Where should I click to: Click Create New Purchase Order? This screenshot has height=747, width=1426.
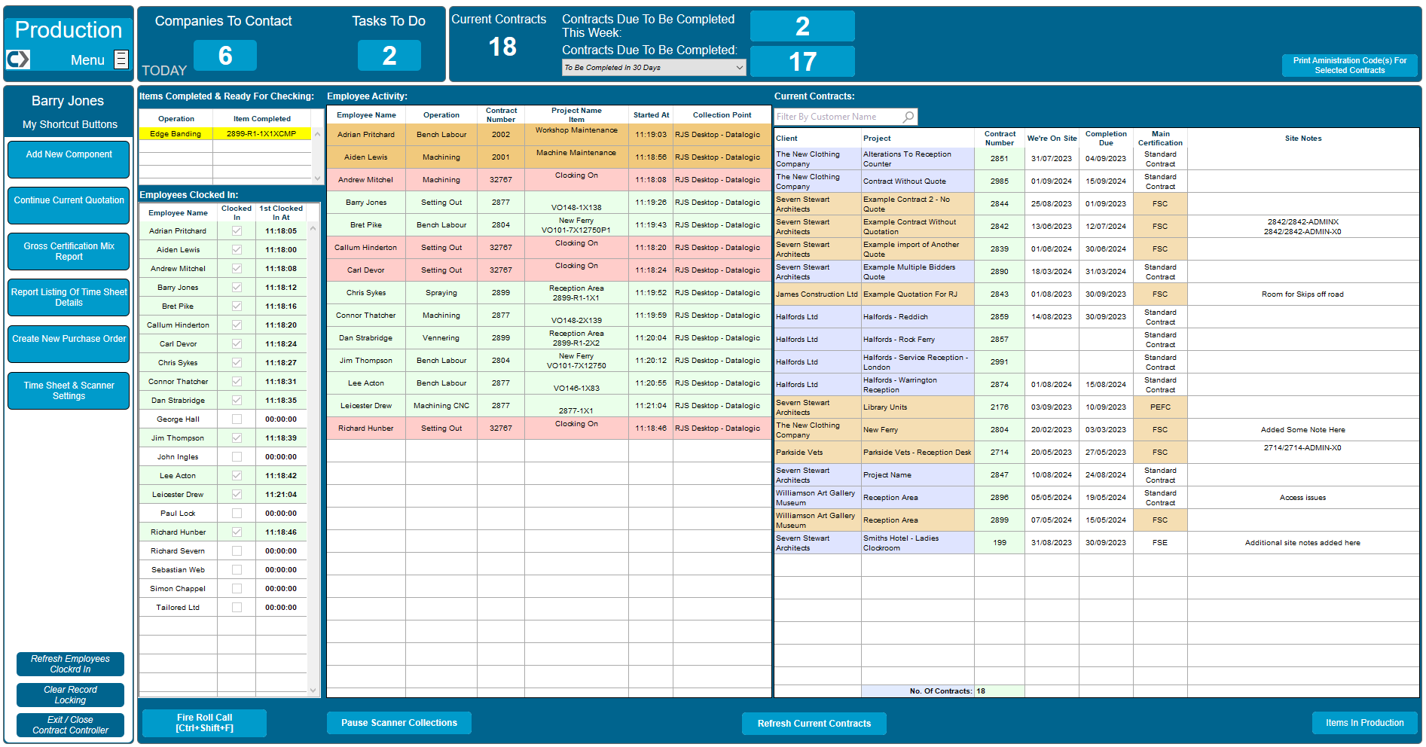click(x=68, y=344)
